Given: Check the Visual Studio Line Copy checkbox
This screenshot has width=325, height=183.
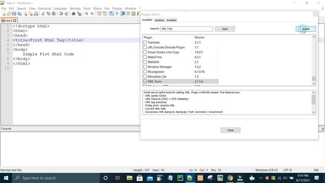Looking at the screenshot, I should click(x=145, y=52).
